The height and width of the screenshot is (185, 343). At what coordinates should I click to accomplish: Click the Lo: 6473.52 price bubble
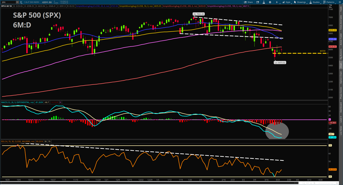pos(280,62)
